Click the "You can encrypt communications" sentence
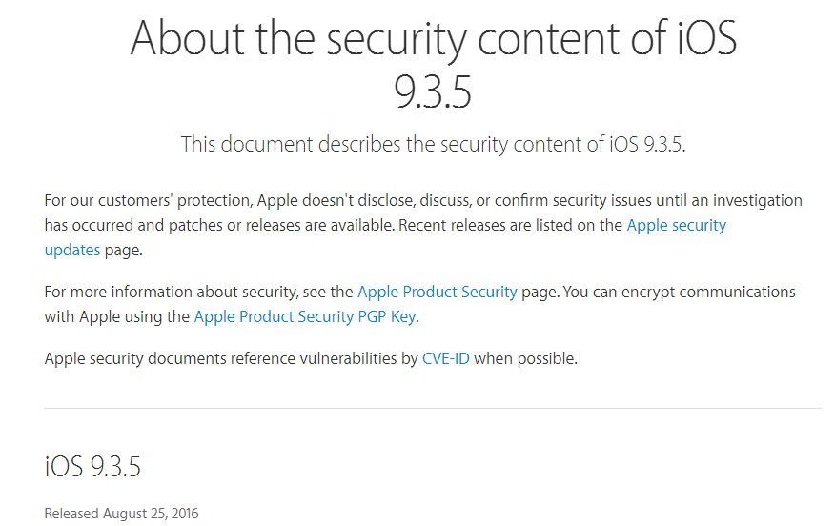The height and width of the screenshot is (526, 835). pyautogui.click(x=679, y=293)
